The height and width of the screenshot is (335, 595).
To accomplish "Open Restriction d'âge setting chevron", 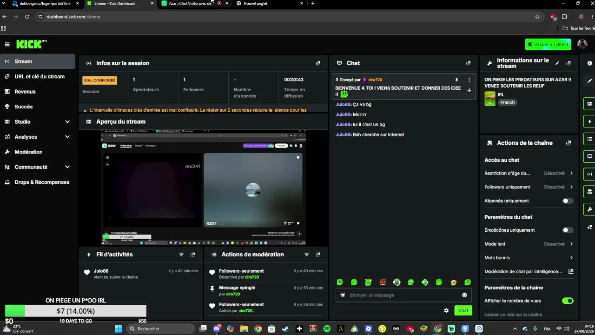I will click(571, 173).
